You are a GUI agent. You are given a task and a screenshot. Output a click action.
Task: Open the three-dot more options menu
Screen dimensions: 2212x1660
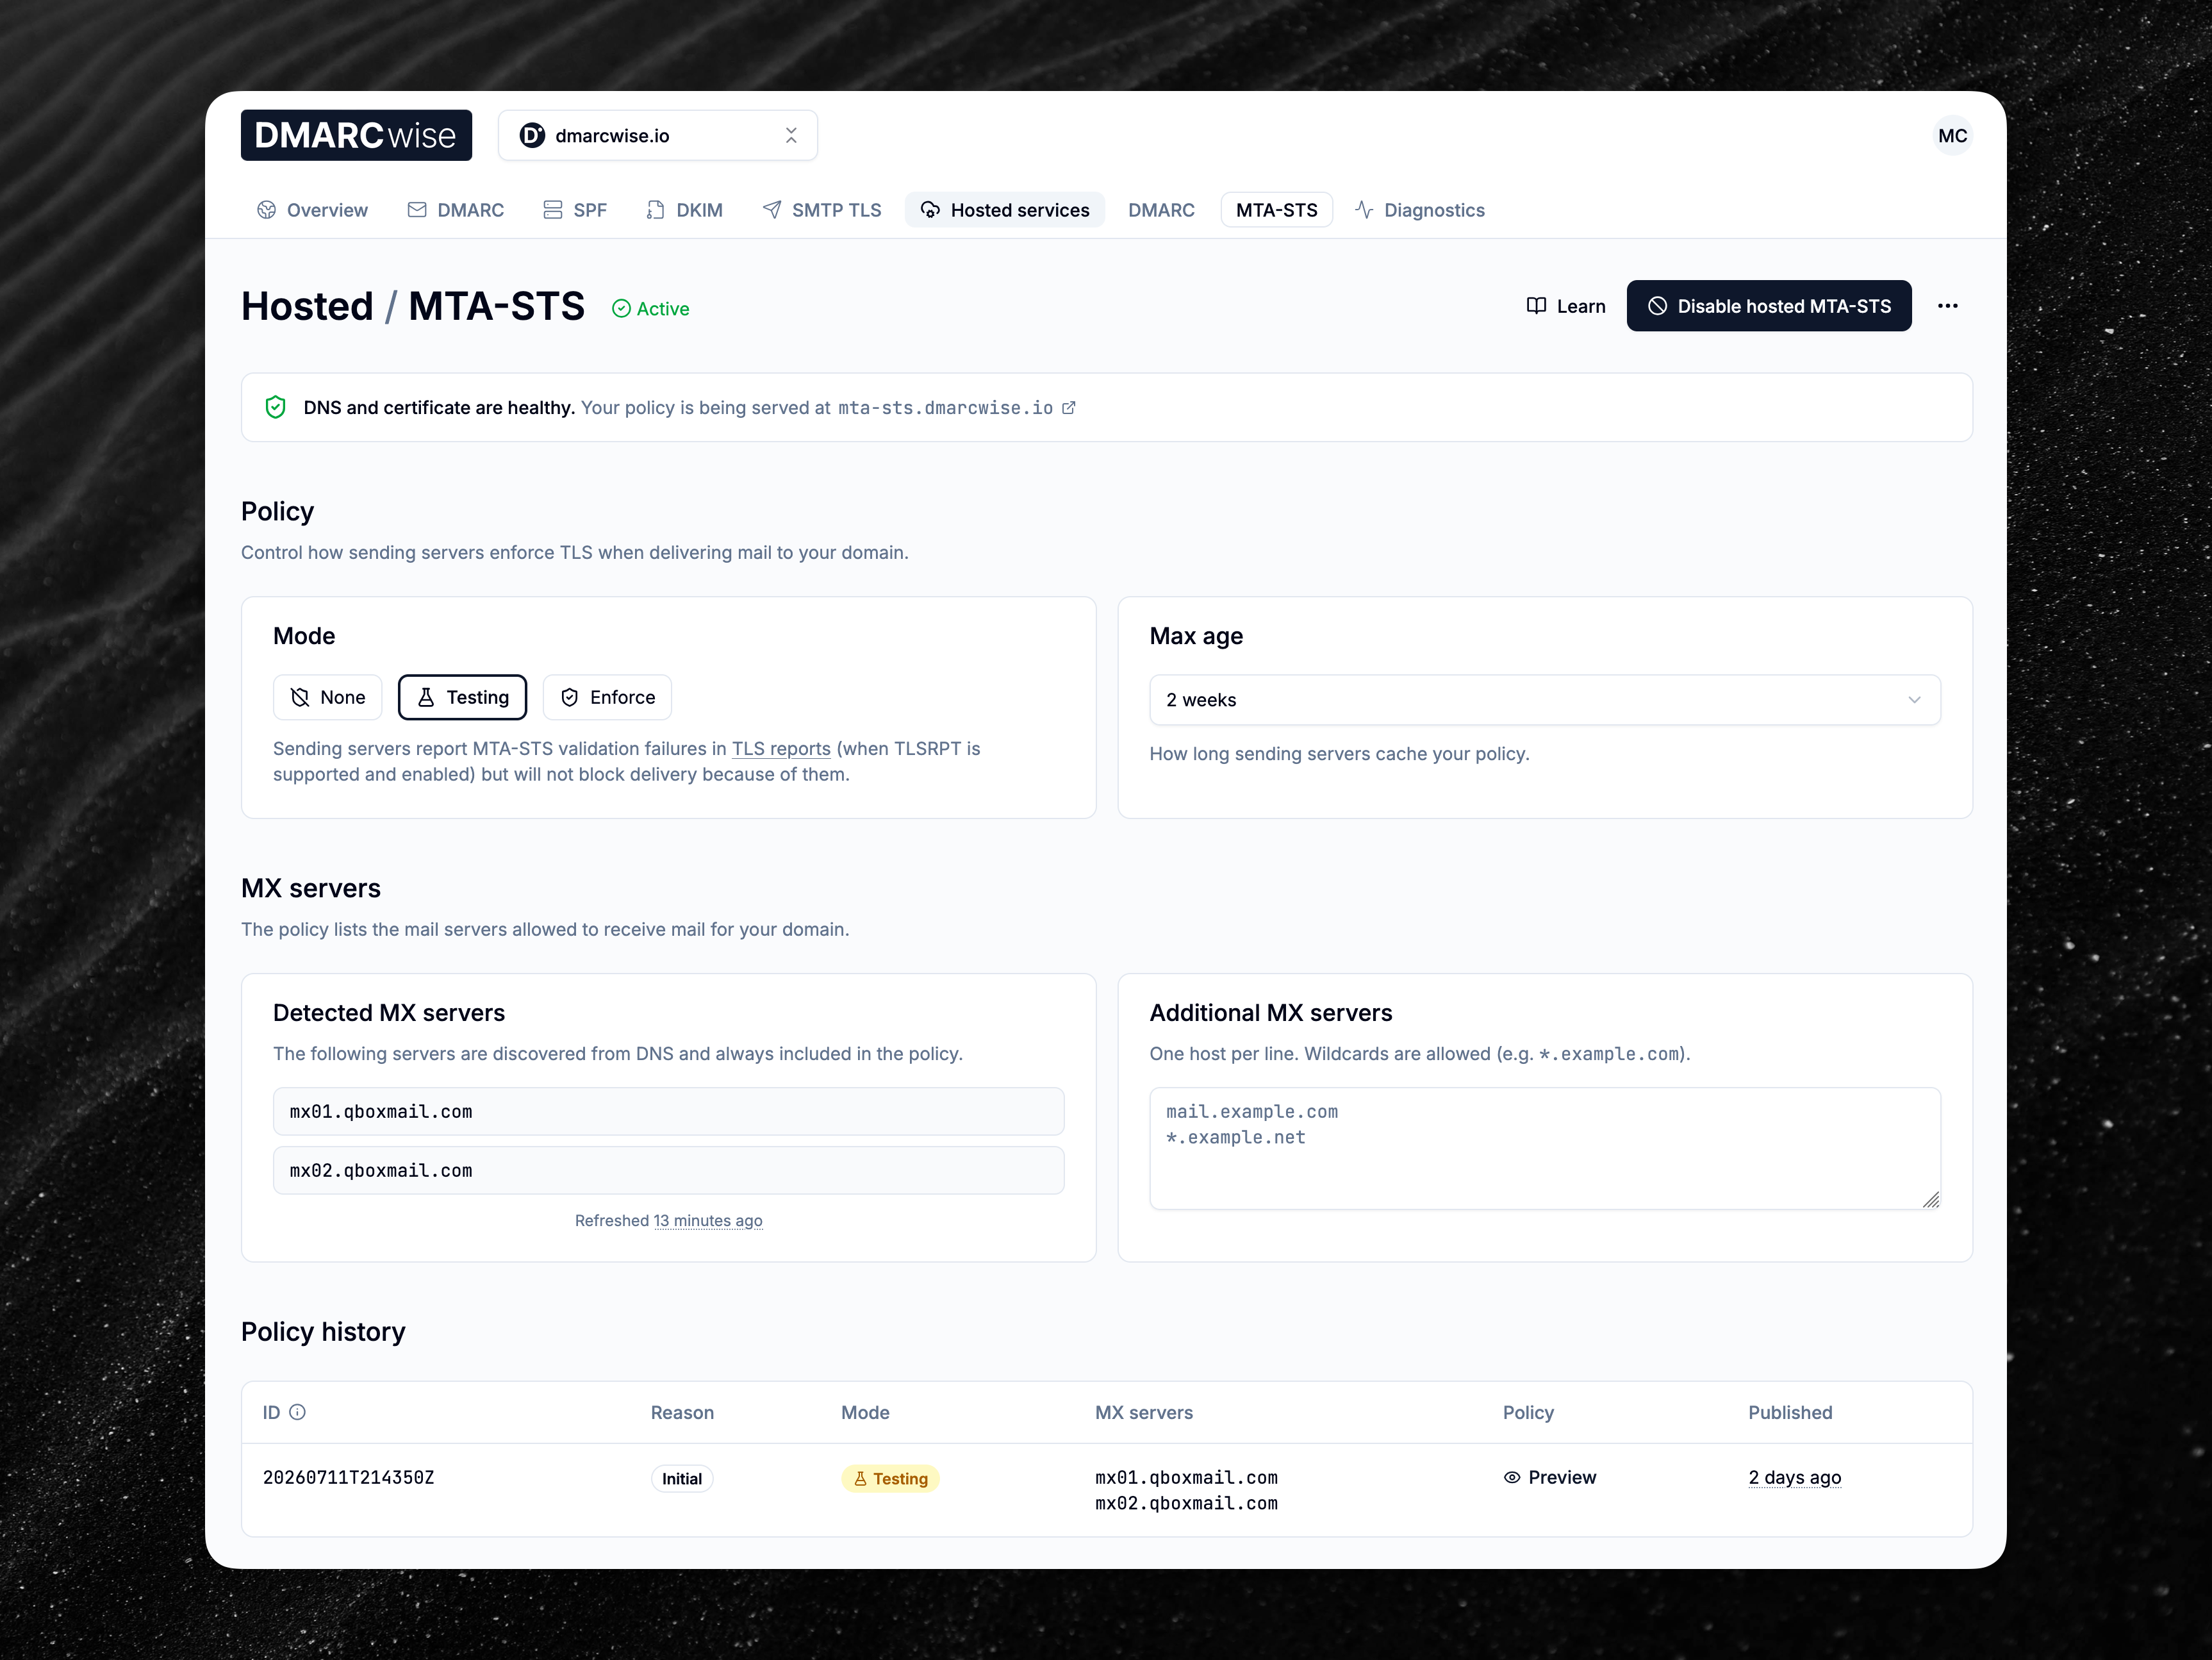(x=1947, y=306)
